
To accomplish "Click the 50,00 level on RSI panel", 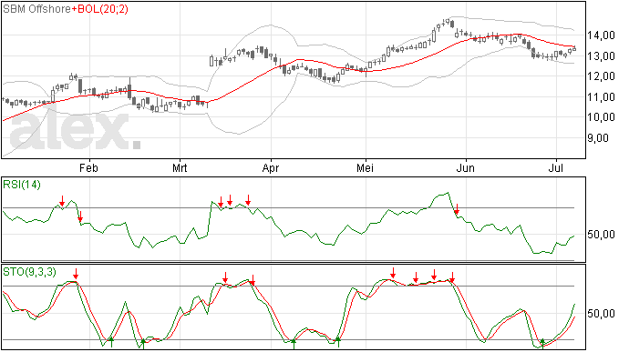I will coord(601,235).
